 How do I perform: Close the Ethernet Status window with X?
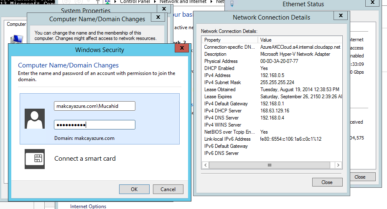(x=372, y=2)
